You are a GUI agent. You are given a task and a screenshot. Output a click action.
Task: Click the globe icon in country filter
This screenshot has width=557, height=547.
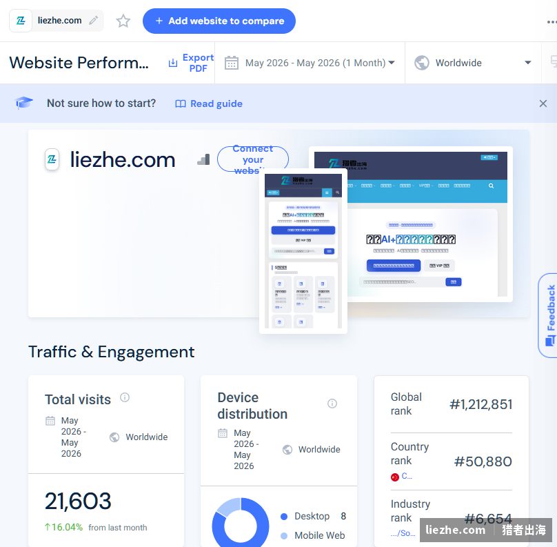[x=422, y=63]
